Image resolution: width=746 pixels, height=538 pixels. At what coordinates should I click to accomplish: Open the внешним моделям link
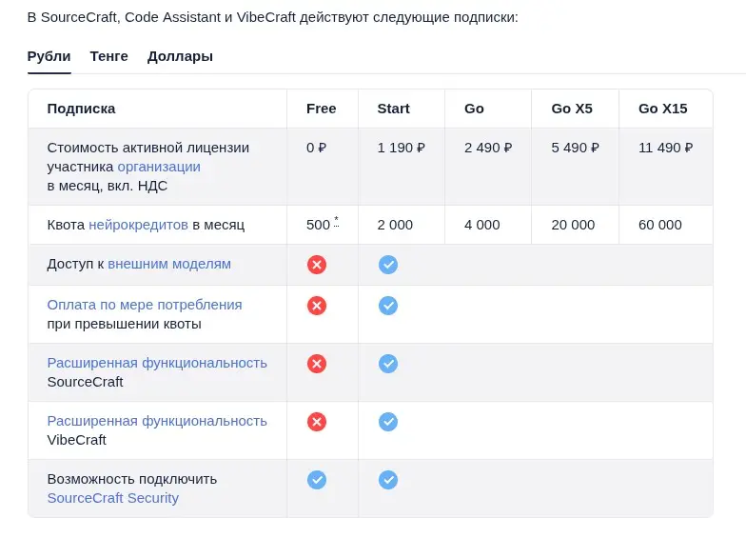pyautogui.click(x=169, y=264)
